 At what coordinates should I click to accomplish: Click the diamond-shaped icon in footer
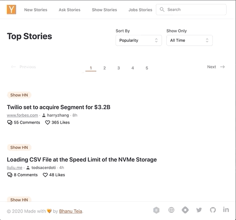(x=185, y=210)
